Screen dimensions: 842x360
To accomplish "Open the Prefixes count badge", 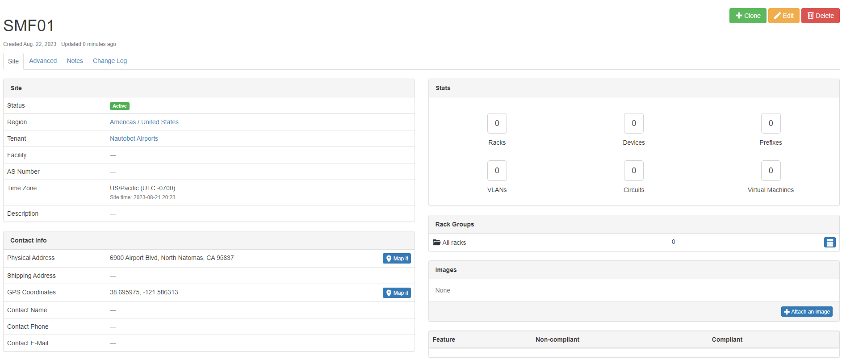I will [x=771, y=123].
